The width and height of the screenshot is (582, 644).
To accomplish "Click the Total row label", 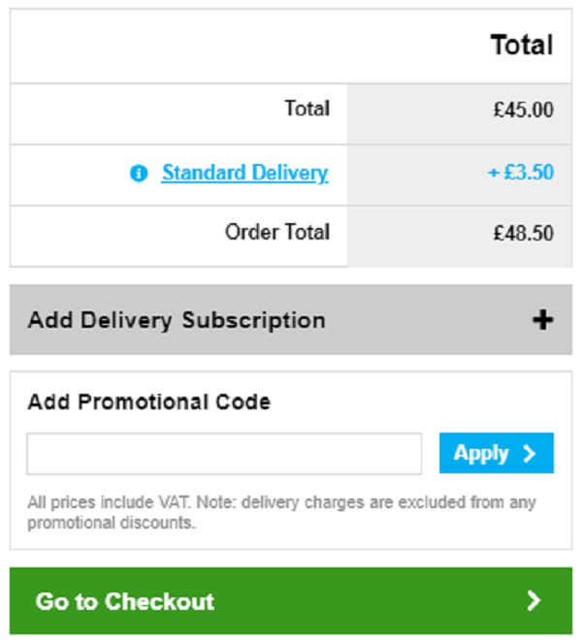I will pos(307,109).
